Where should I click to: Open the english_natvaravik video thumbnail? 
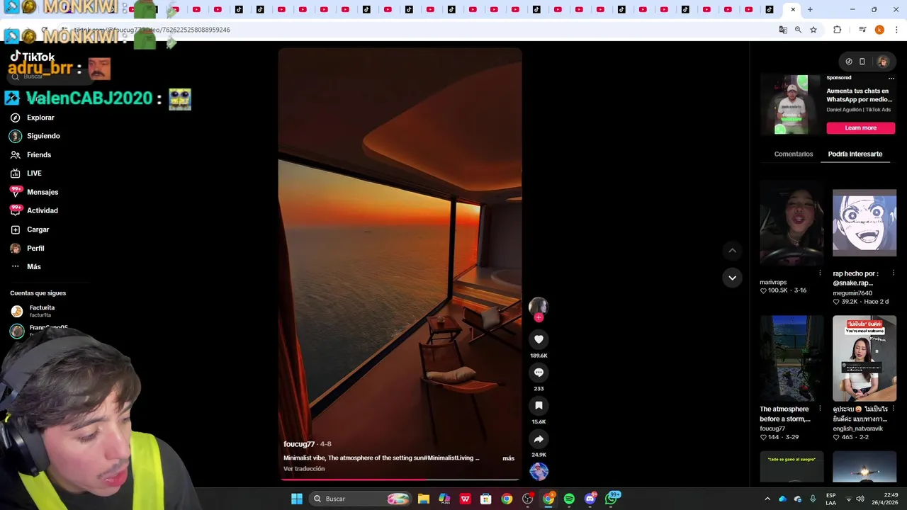(x=864, y=358)
